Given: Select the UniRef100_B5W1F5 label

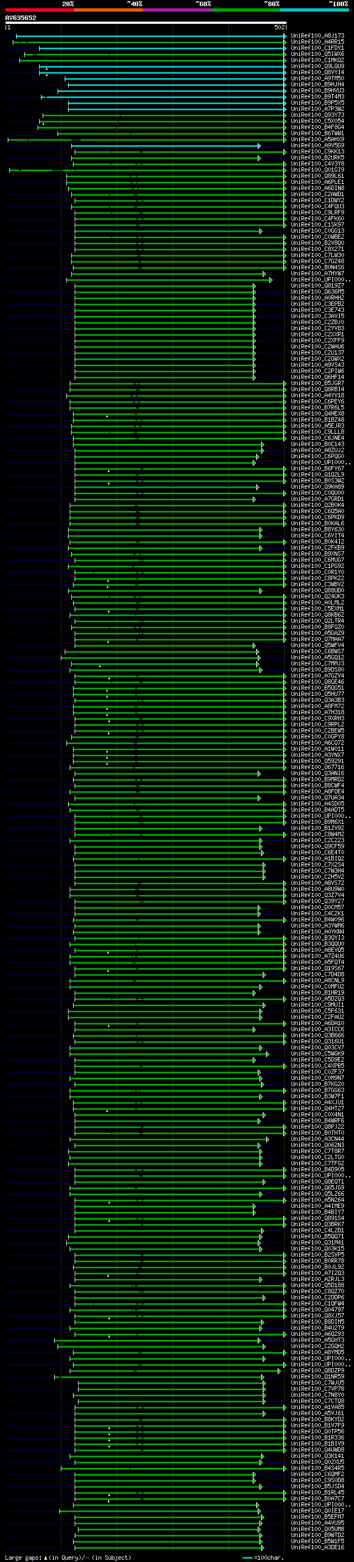Looking at the screenshot, I should pos(317,1541).
